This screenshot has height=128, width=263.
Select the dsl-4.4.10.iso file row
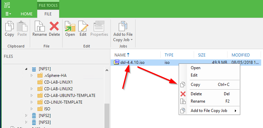click(186, 62)
